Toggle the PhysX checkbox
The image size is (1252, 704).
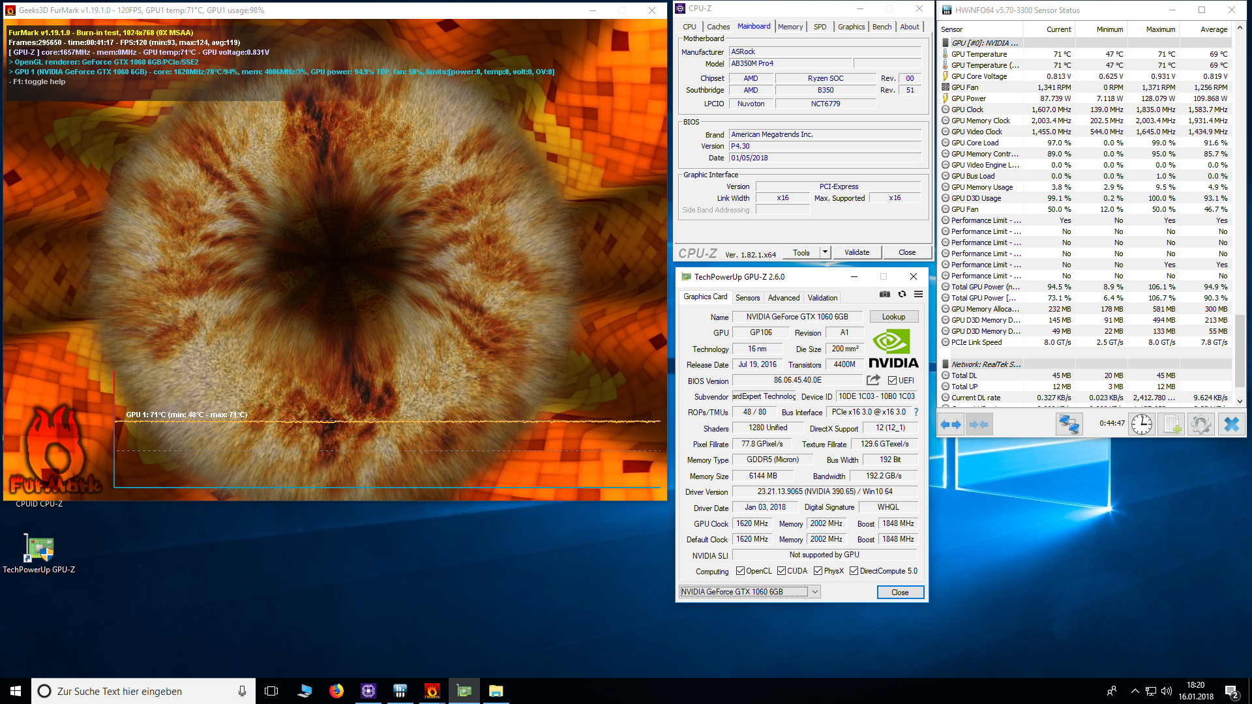pyautogui.click(x=818, y=571)
